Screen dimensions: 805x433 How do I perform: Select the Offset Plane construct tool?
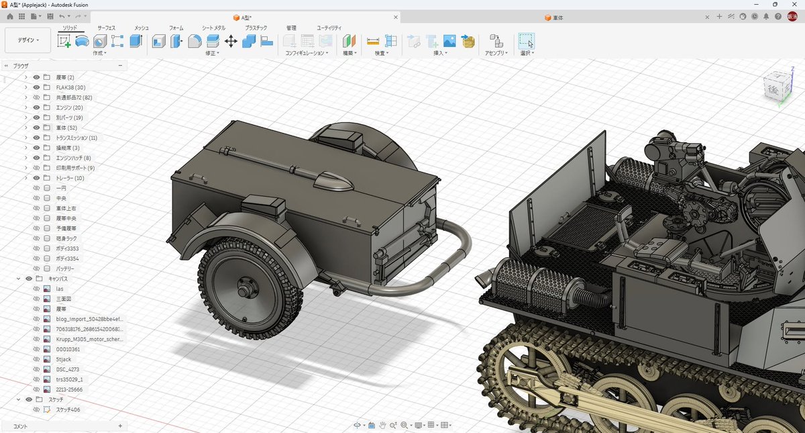point(350,41)
